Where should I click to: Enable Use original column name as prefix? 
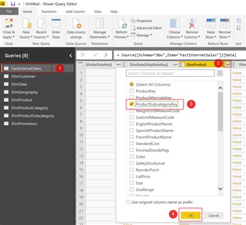point(128,202)
